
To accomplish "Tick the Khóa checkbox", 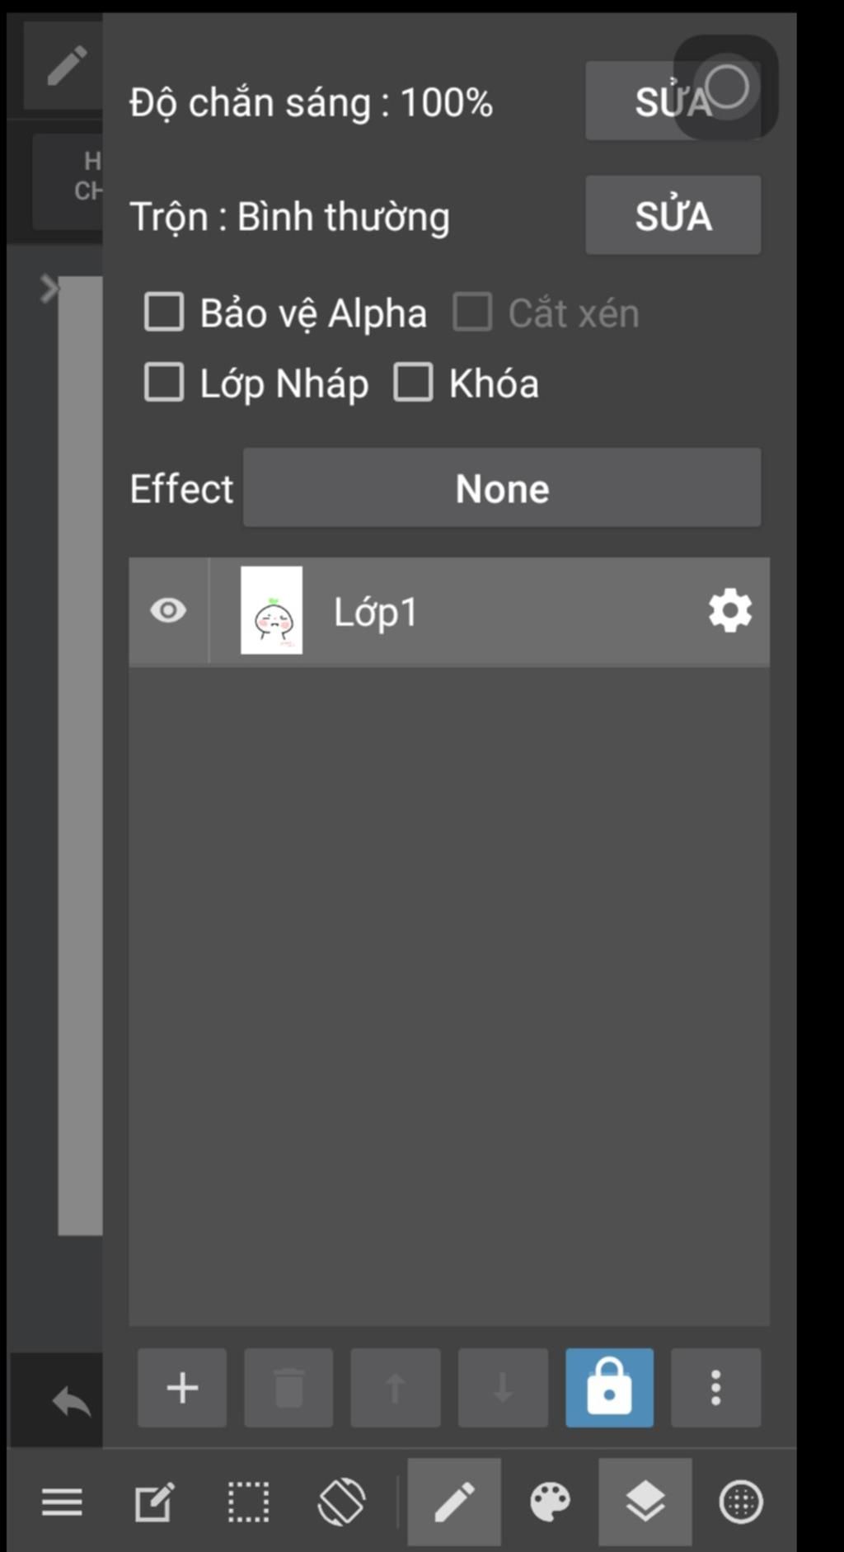I will [413, 383].
